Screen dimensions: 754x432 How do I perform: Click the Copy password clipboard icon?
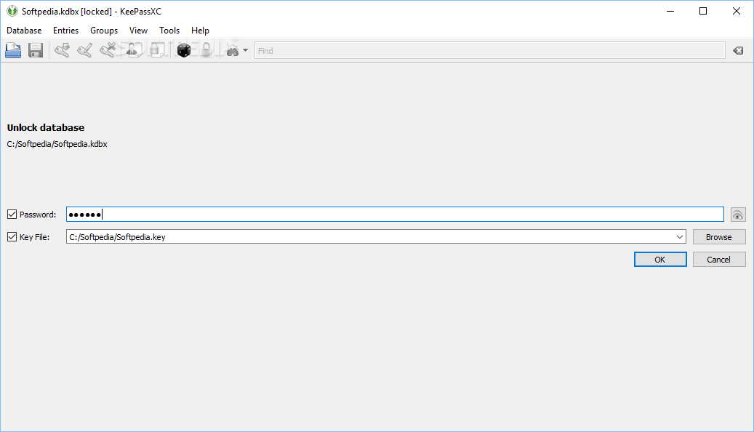tap(156, 50)
